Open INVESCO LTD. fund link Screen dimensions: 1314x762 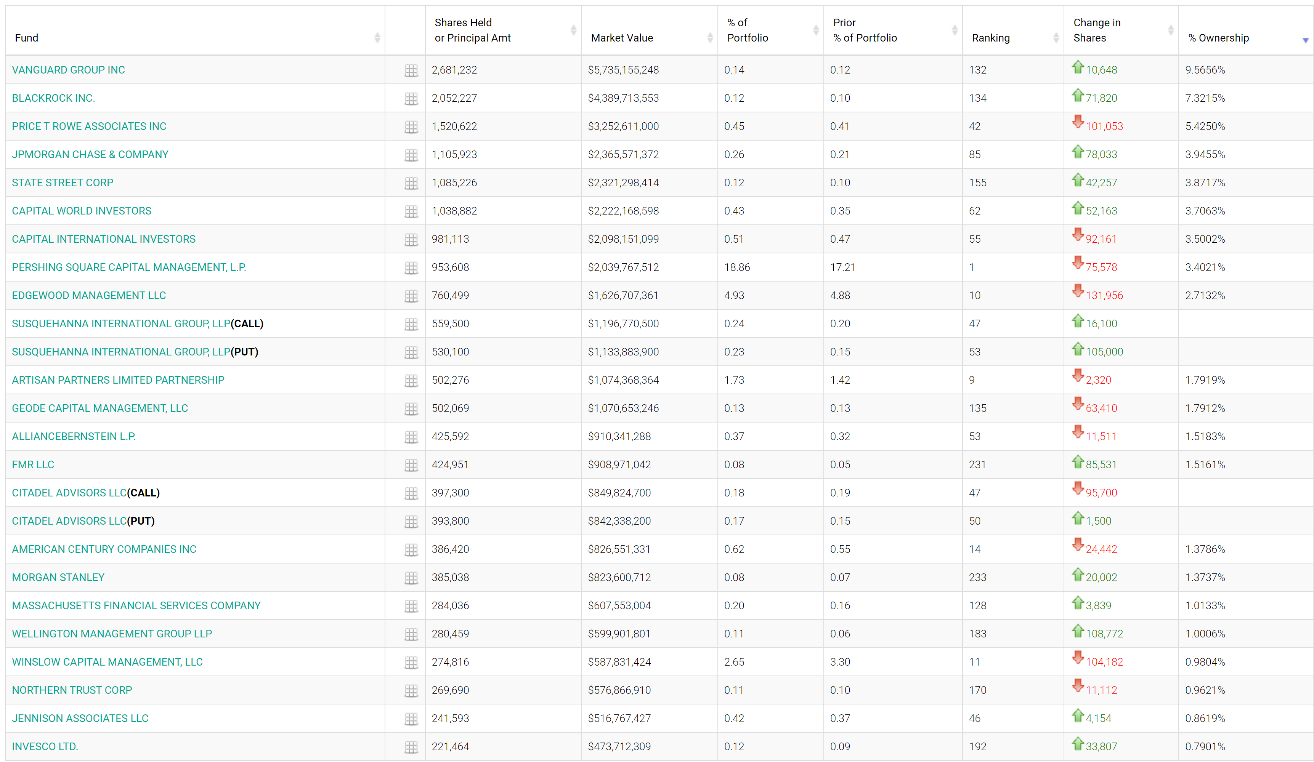[45, 746]
